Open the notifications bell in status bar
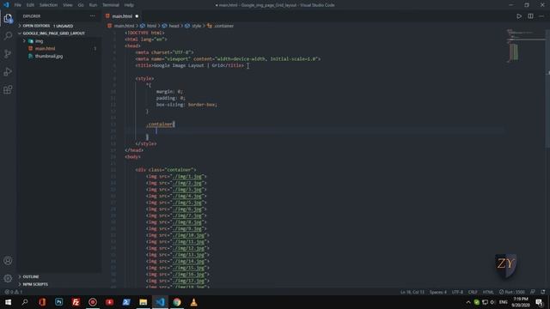The height and width of the screenshot is (309, 550). pyautogui.click(x=543, y=292)
